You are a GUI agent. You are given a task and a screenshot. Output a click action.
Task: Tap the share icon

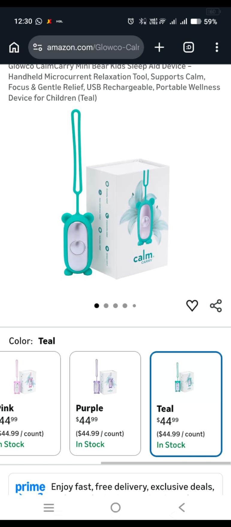pos(216,306)
